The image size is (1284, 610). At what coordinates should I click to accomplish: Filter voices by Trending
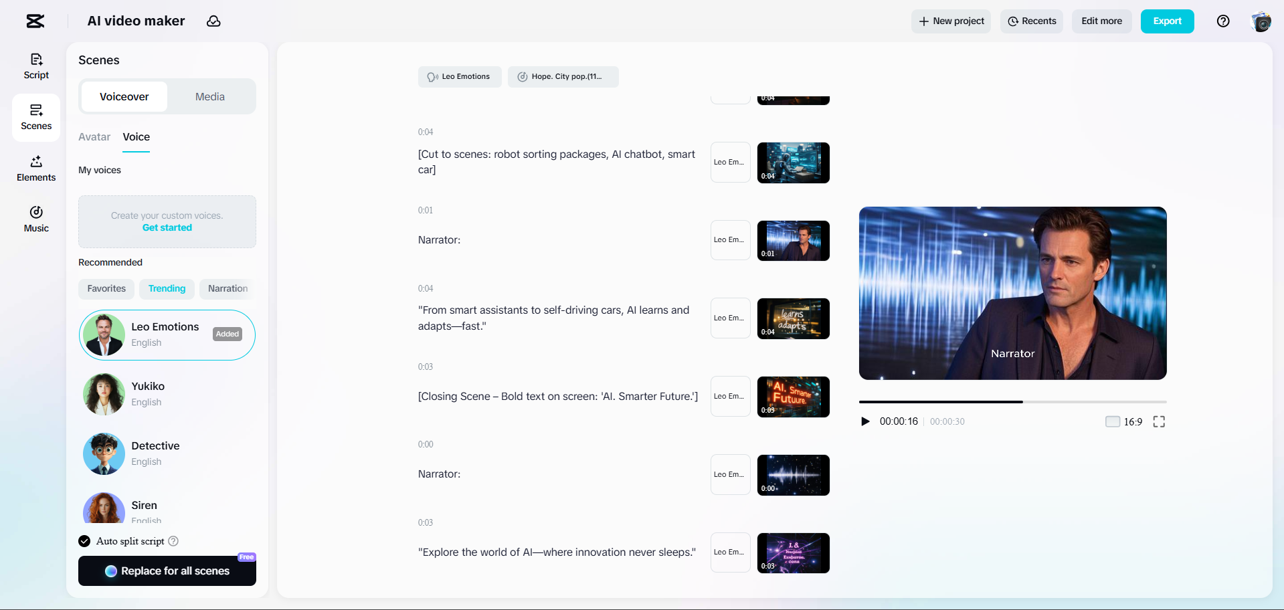tap(167, 289)
